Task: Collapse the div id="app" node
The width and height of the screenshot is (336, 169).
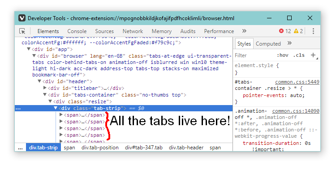Action: [x=29, y=49]
